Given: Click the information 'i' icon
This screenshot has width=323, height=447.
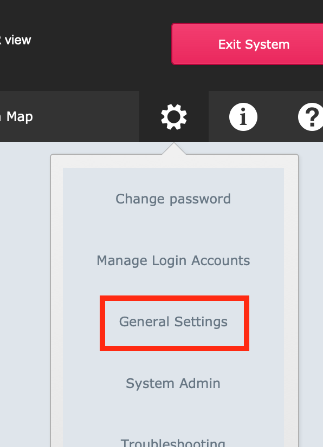Looking at the screenshot, I should click(243, 117).
